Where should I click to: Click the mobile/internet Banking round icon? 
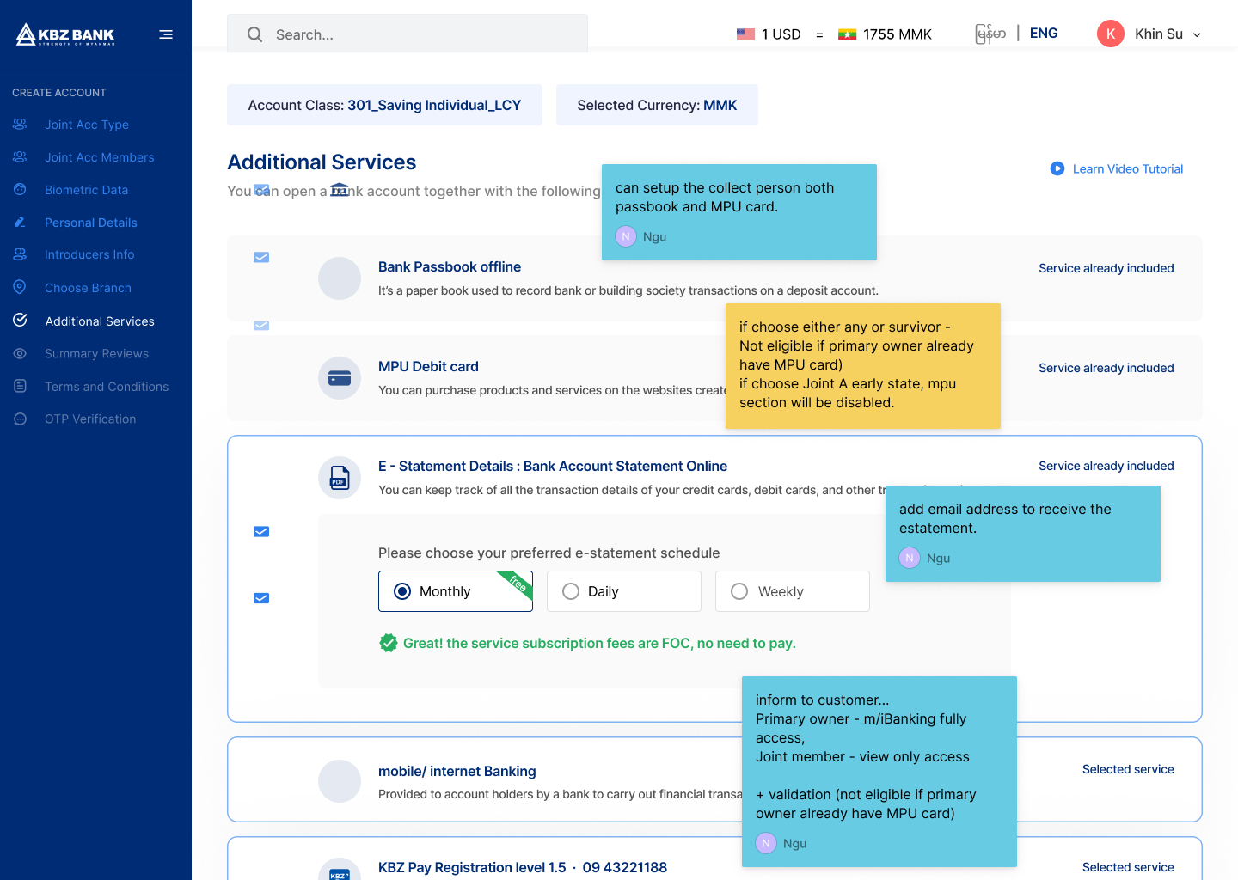pyautogui.click(x=340, y=781)
